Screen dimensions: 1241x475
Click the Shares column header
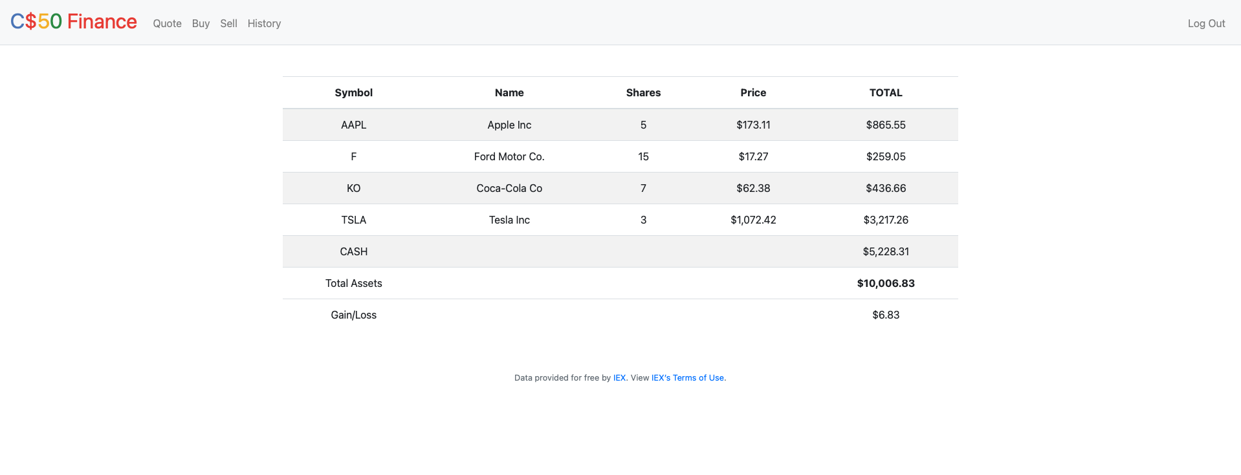[x=643, y=92]
